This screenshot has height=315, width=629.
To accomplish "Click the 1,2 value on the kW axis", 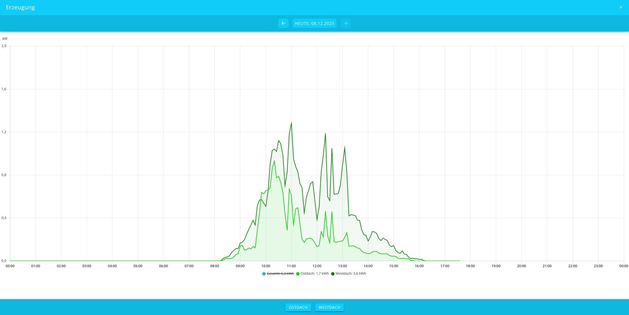I will (4, 132).
